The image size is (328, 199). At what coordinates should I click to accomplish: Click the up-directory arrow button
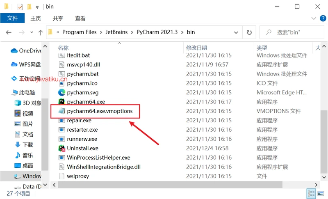click(40, 32)
